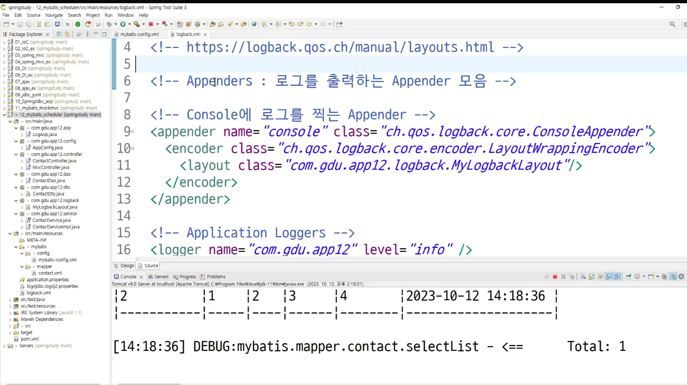Toggle Word Wrap in Console toolbar
Image resolution: width=687 pixels, height=385 pixels.
[x=600, y=277]
